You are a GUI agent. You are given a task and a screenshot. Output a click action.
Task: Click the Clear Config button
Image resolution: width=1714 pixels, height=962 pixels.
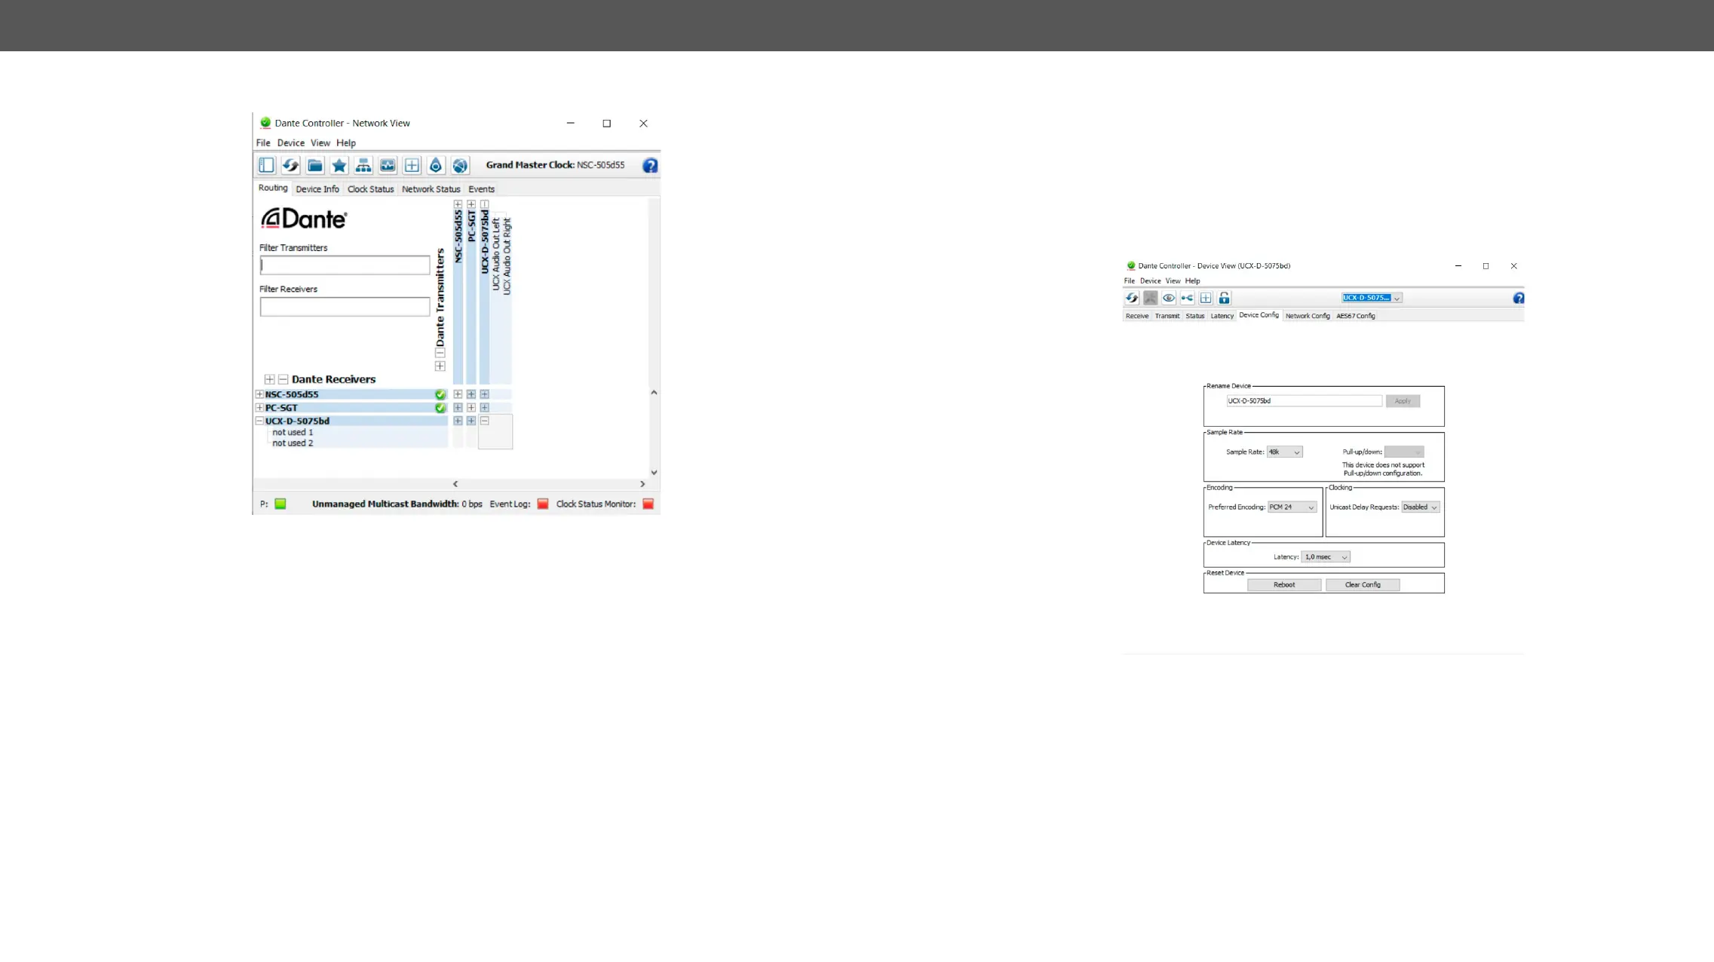tap(1363, 585)
